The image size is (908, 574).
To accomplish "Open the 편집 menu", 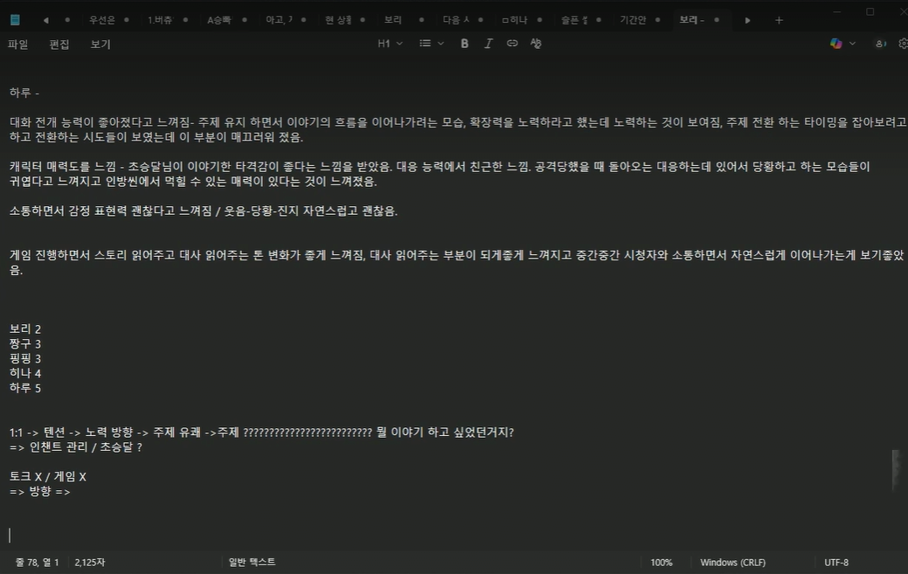I will [x=59, y=44].
